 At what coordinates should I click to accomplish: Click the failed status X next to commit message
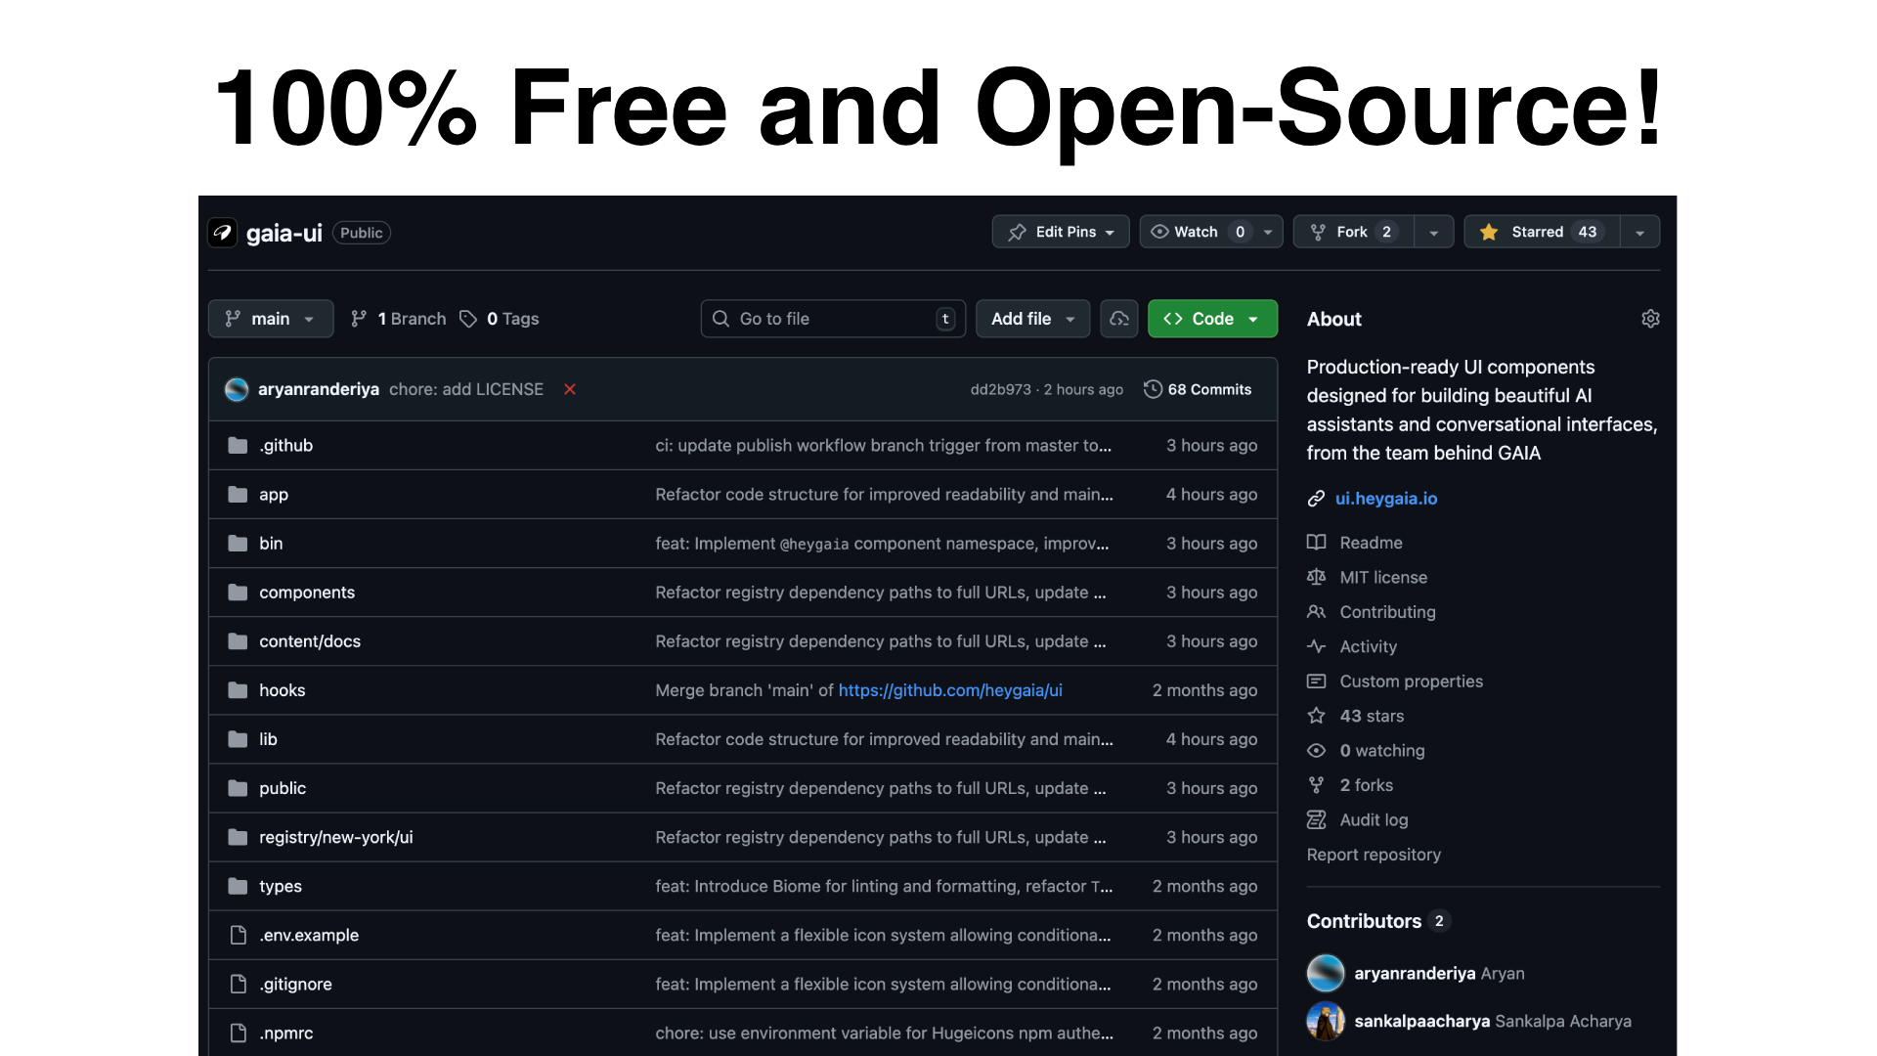tap(570, 389)
